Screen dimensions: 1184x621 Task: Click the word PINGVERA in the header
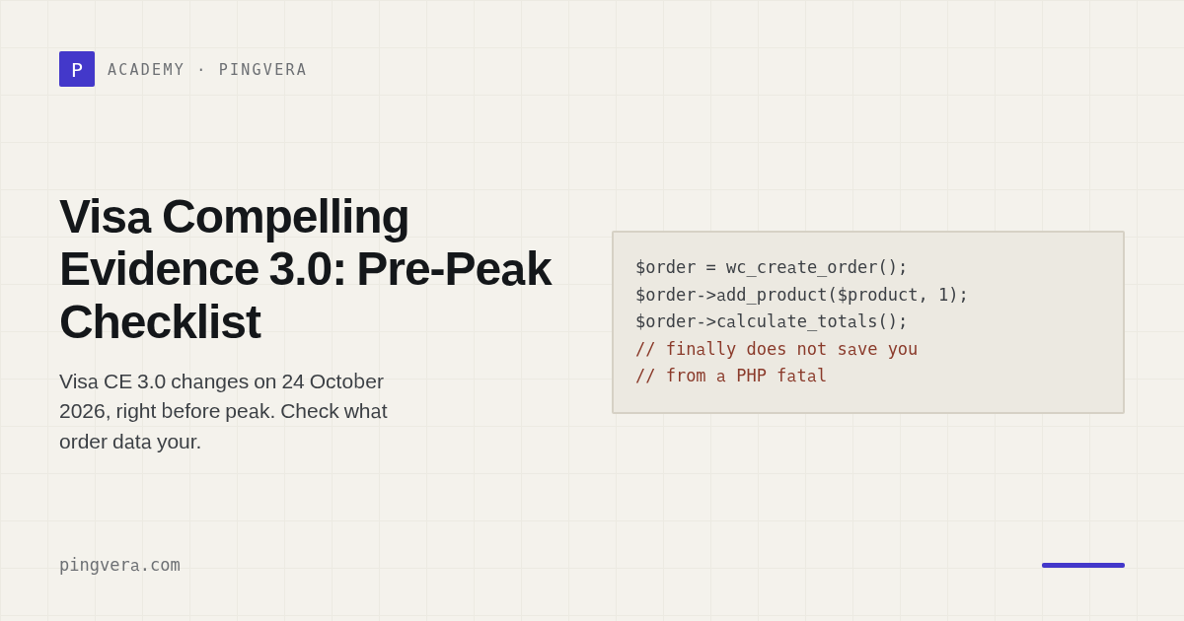coord(263,70)
